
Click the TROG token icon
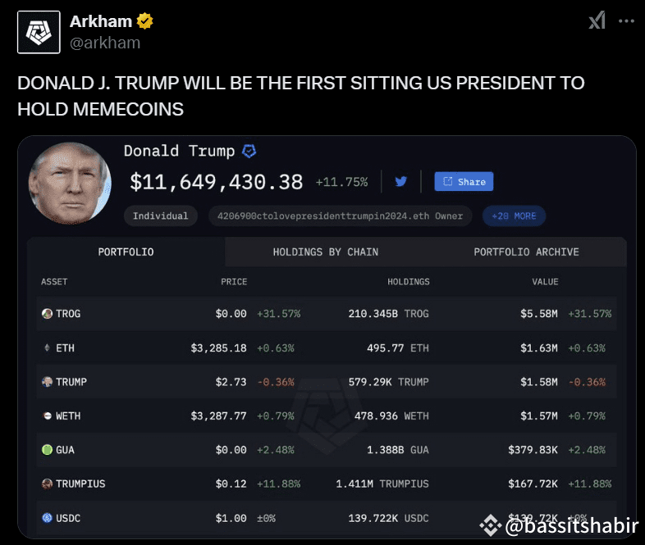click(x=48, y=314)
